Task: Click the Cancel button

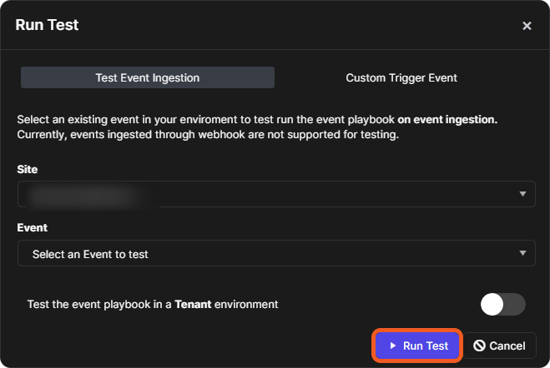Action: (499, 346)
